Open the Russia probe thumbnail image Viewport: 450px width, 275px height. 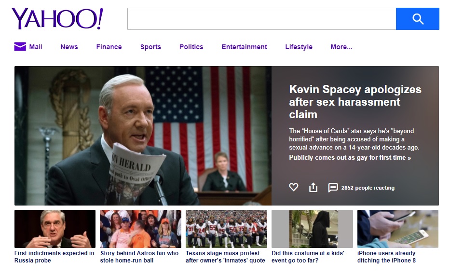pyautogui.click(x=55, y=229)
